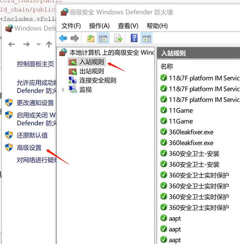The width and height of the screenshot is (240, 244).
Task: Open the 帮助(H) menu
Action: 157,26
